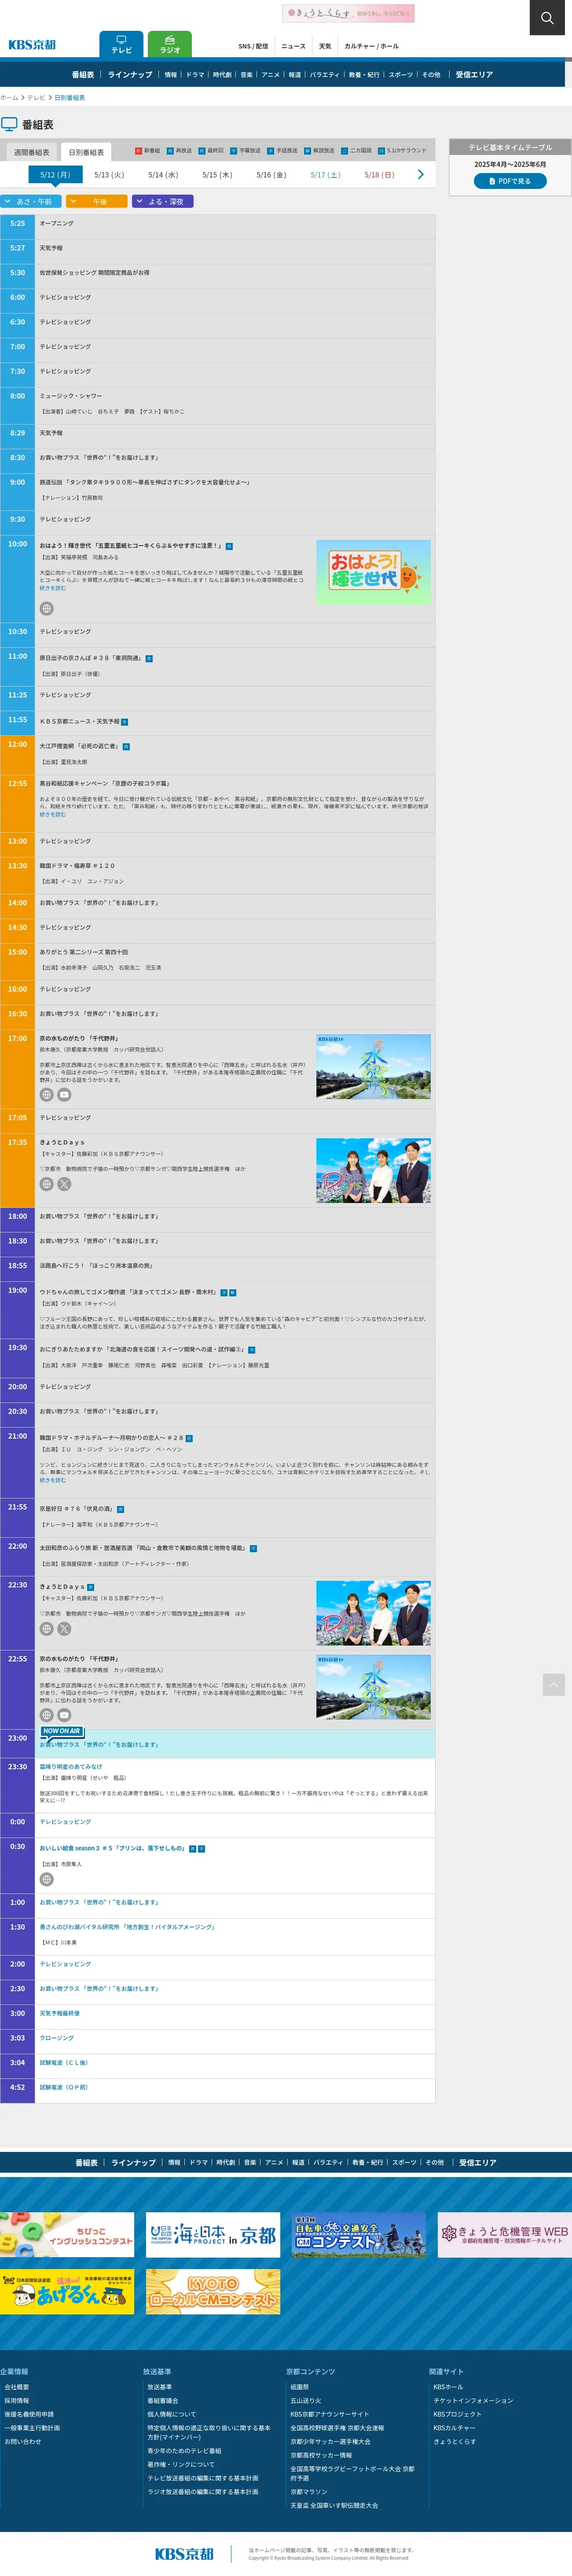Screen dimensions: 572x2576
Task: Select the 5/12 (月) date tab
Action: tap(55, 175)
